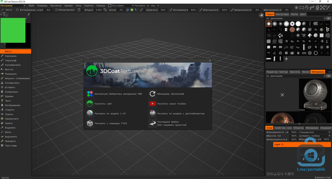This screenshot has height=179, width=332.
Task: Click the Менеджер обновлений refresh icon
Action: pyautogui.click(x=152, y=94)
